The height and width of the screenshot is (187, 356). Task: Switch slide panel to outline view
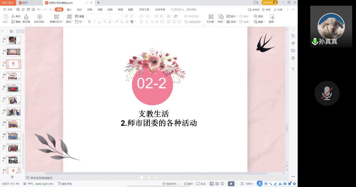click(x=11, y=31)
